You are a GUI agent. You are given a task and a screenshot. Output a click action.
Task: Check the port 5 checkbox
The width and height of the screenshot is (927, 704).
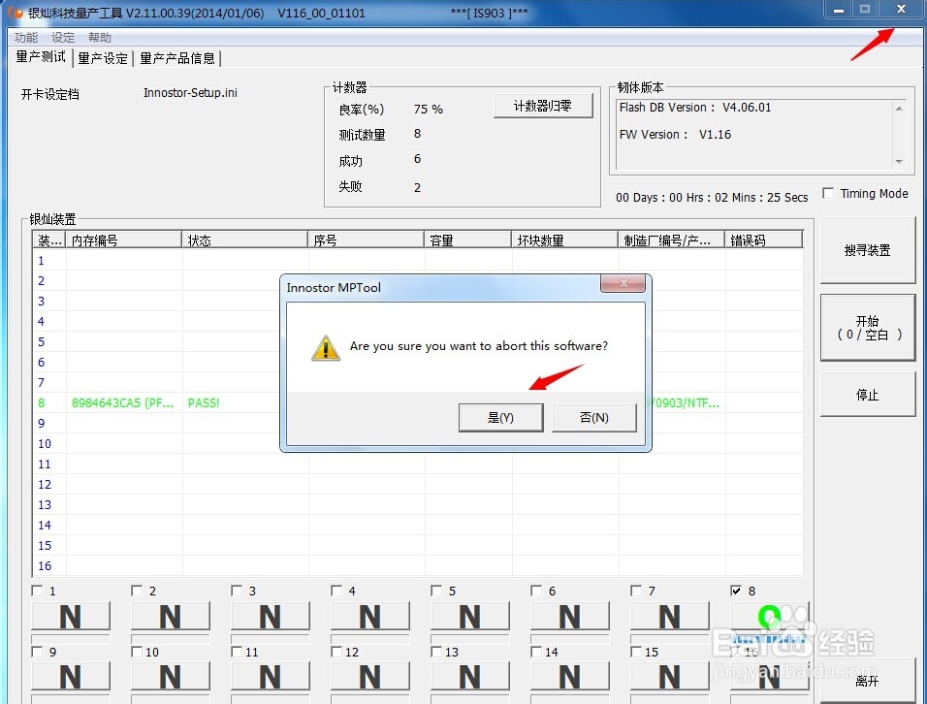tap(436, 591)
